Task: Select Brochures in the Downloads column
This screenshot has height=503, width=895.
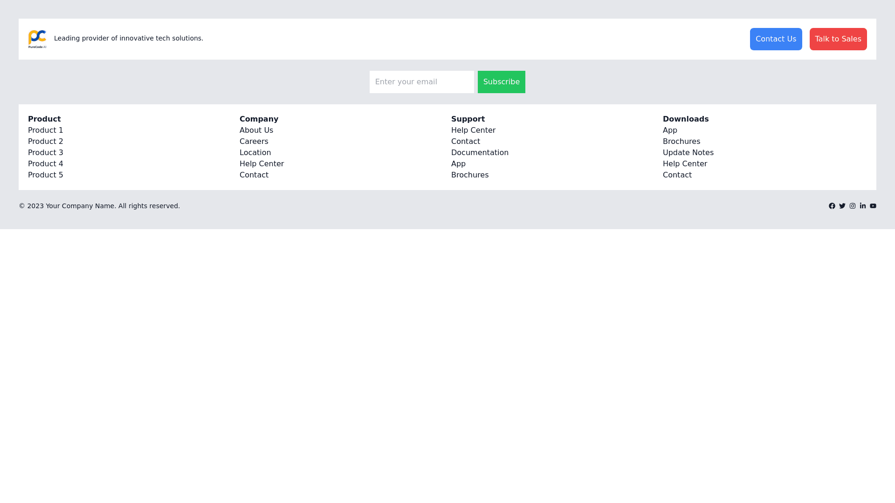Action: click(x=682, y=142)
